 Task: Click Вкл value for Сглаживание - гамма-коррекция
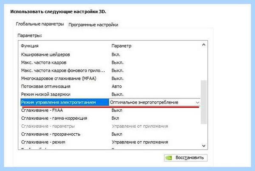click(115, 118)
